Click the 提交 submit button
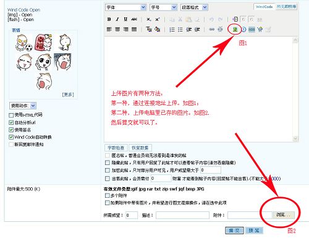 pyautogui.click(x=234, y=230)
